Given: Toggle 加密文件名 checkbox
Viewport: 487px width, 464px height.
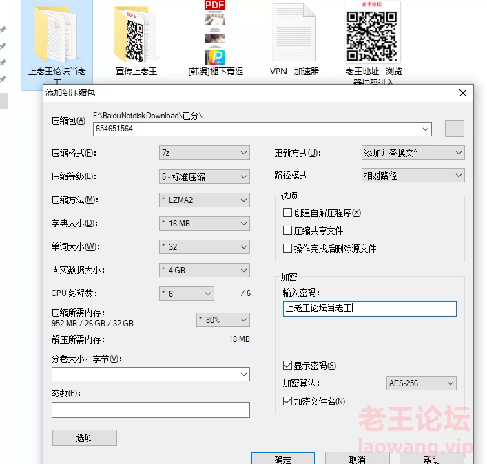Looking at the screenshot, I should (288, 401).
